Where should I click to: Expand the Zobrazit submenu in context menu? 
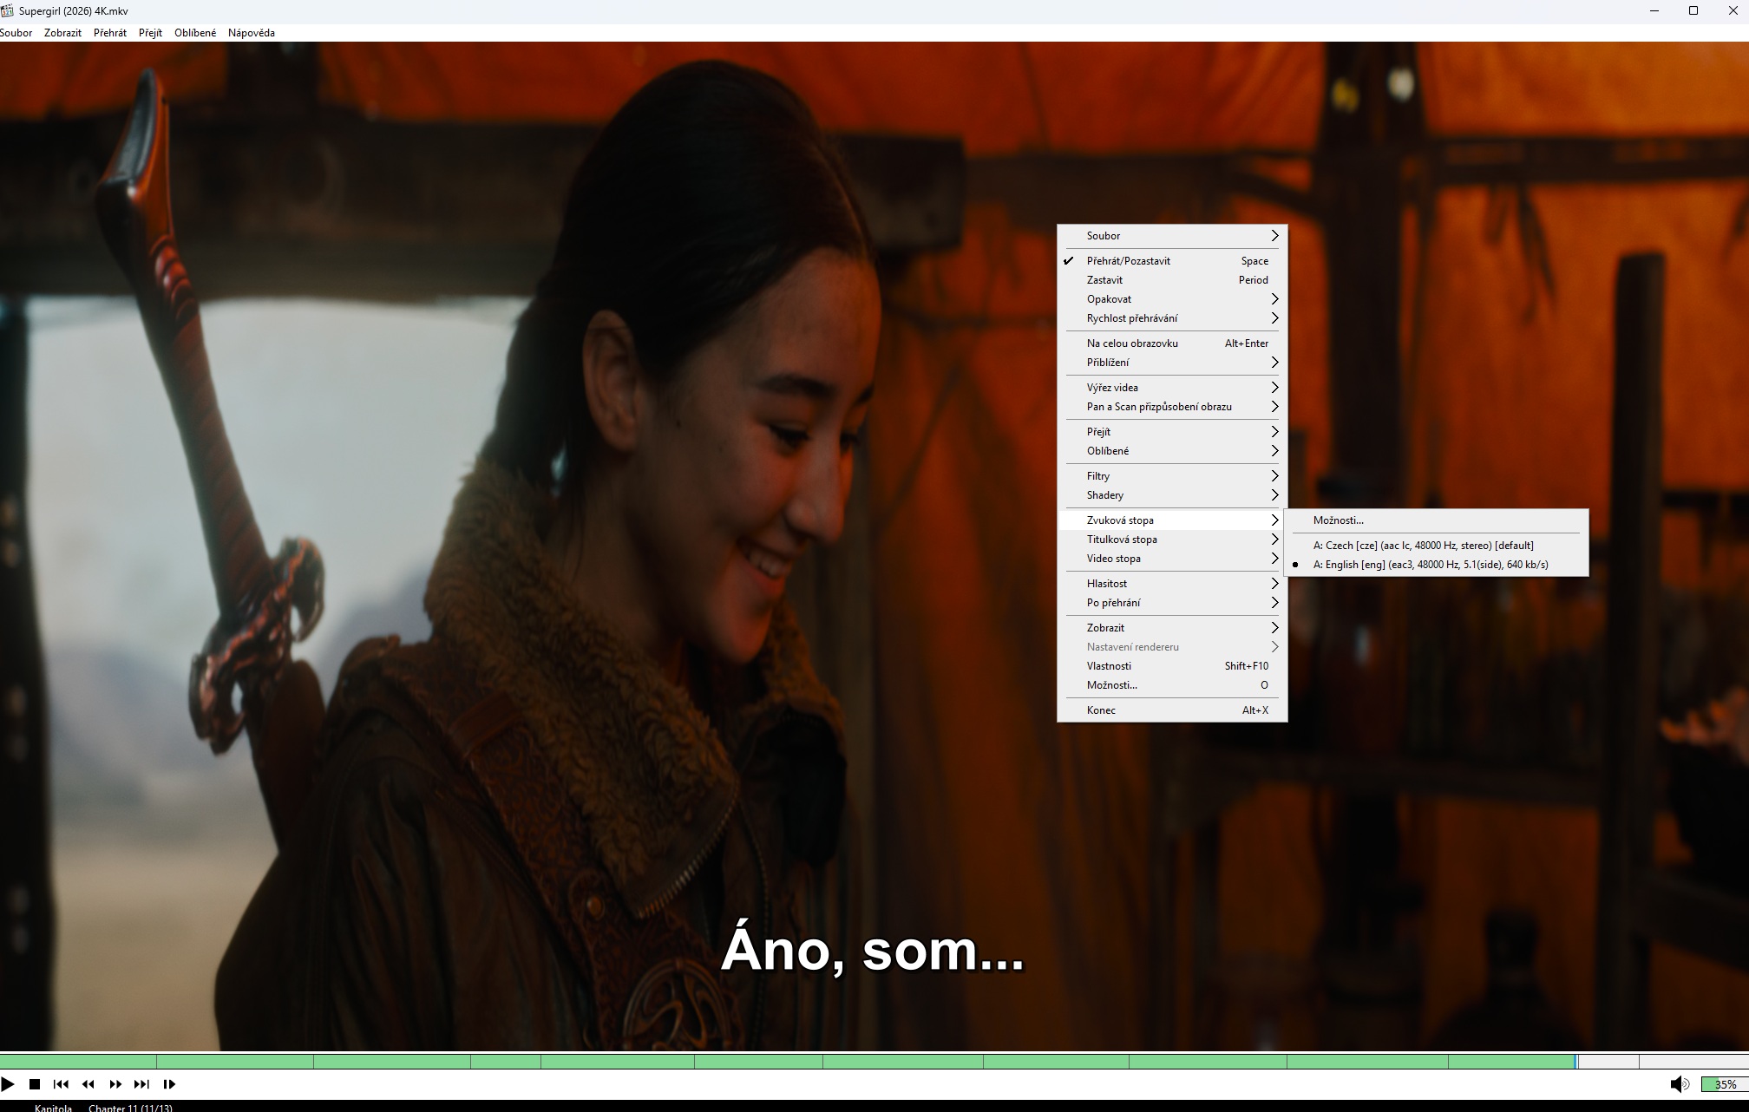[x=1172, y=628]
